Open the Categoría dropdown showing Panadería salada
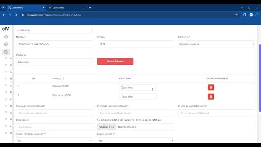Viewport: 261px width, 147px height. pyautogui.click(x=217, y=44)
